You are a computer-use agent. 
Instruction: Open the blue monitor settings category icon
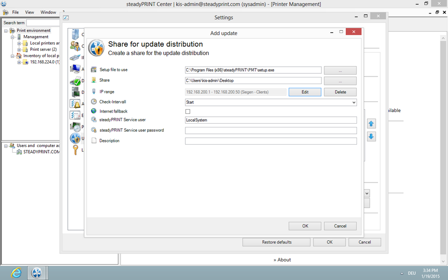[x=75, y=69]
